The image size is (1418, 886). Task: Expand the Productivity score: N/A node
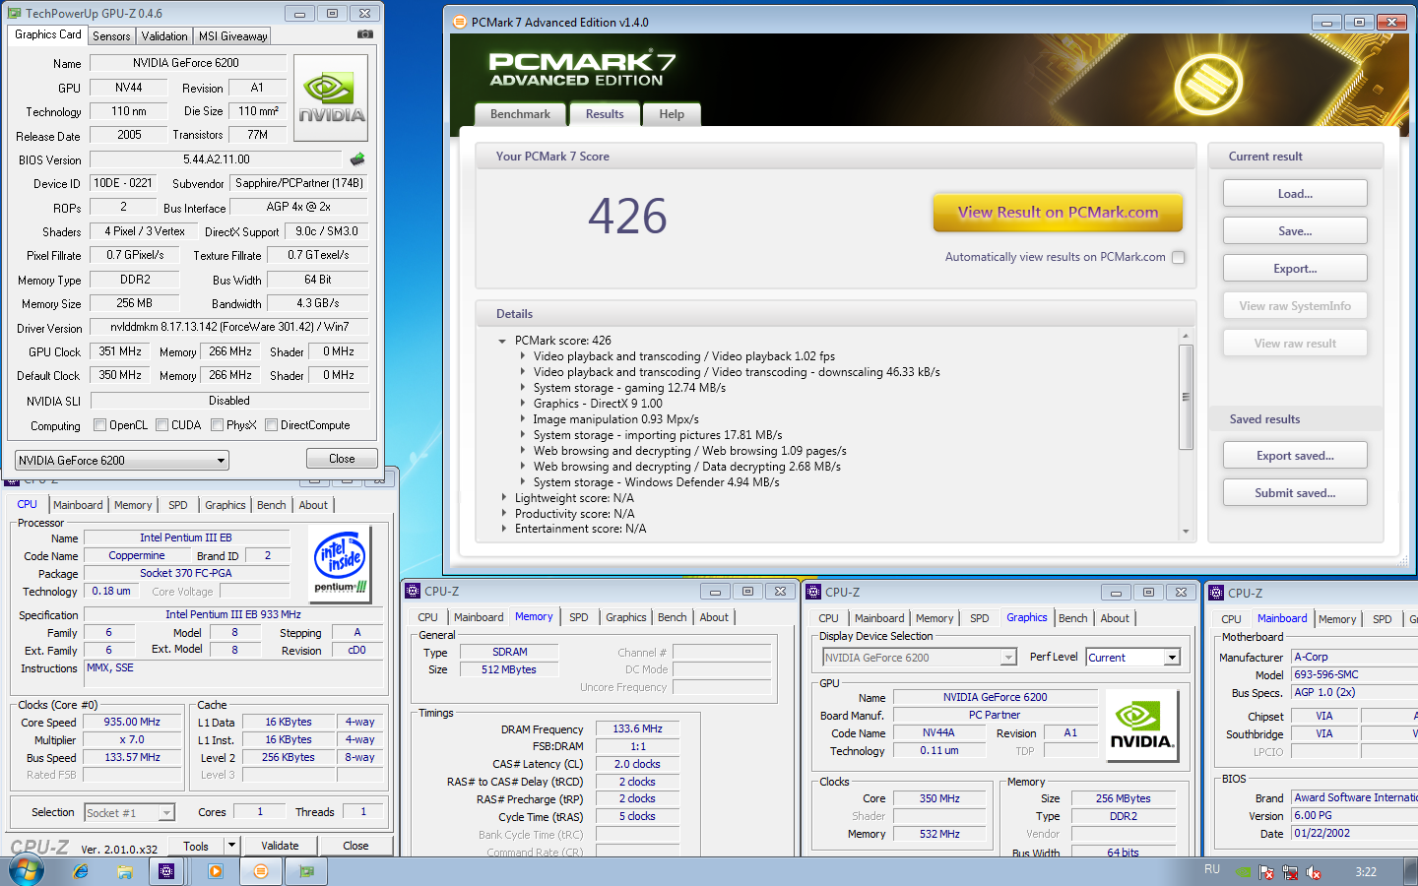click(x=503, y=514)
